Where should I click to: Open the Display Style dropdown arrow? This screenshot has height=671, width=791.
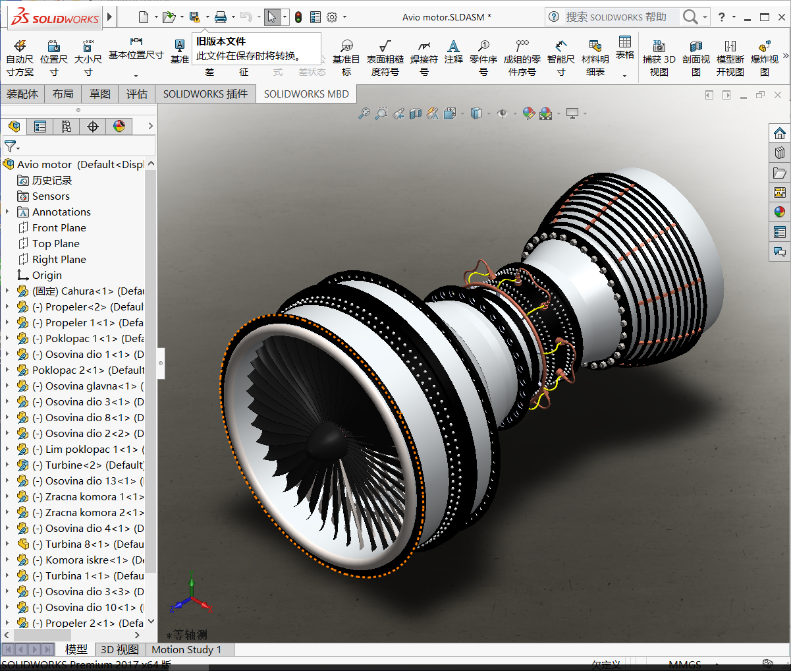(488, 114)
